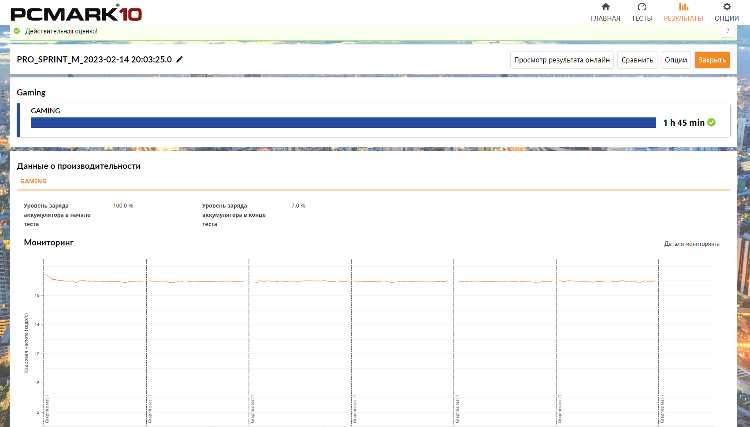Screen dimensions: 750x427
Task: Click Просмотр результата онлайн button
Action: pyautogui.click(x=561, y=60)
